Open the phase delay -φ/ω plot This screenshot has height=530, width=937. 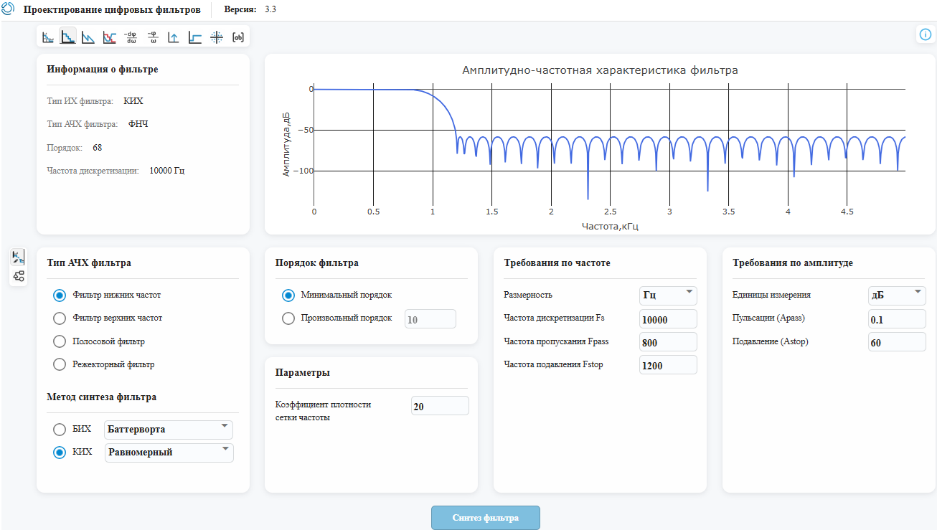[x=152, y=37]
